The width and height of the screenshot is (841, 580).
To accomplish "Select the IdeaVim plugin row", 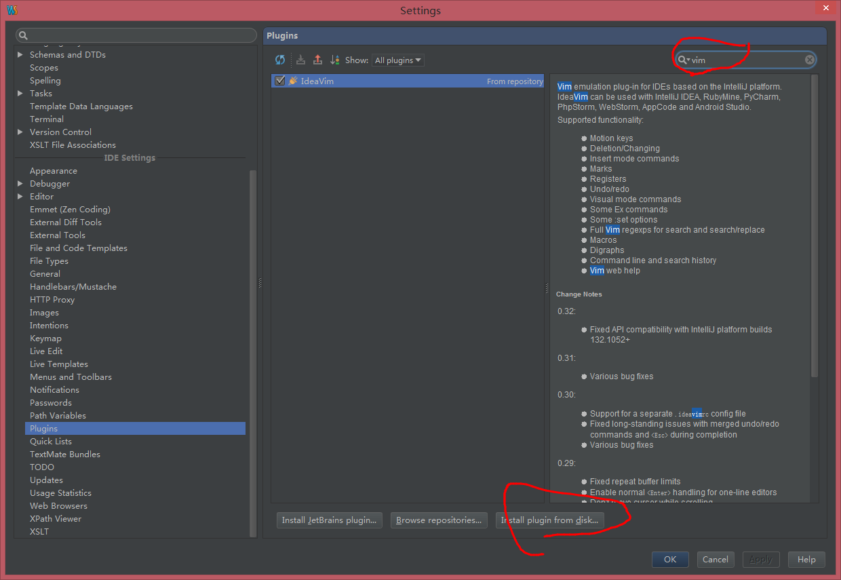I will [x=408, y=81].
